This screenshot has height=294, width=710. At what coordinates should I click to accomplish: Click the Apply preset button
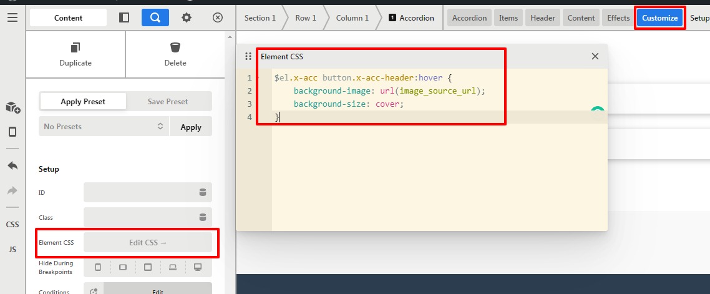(191, 127)
